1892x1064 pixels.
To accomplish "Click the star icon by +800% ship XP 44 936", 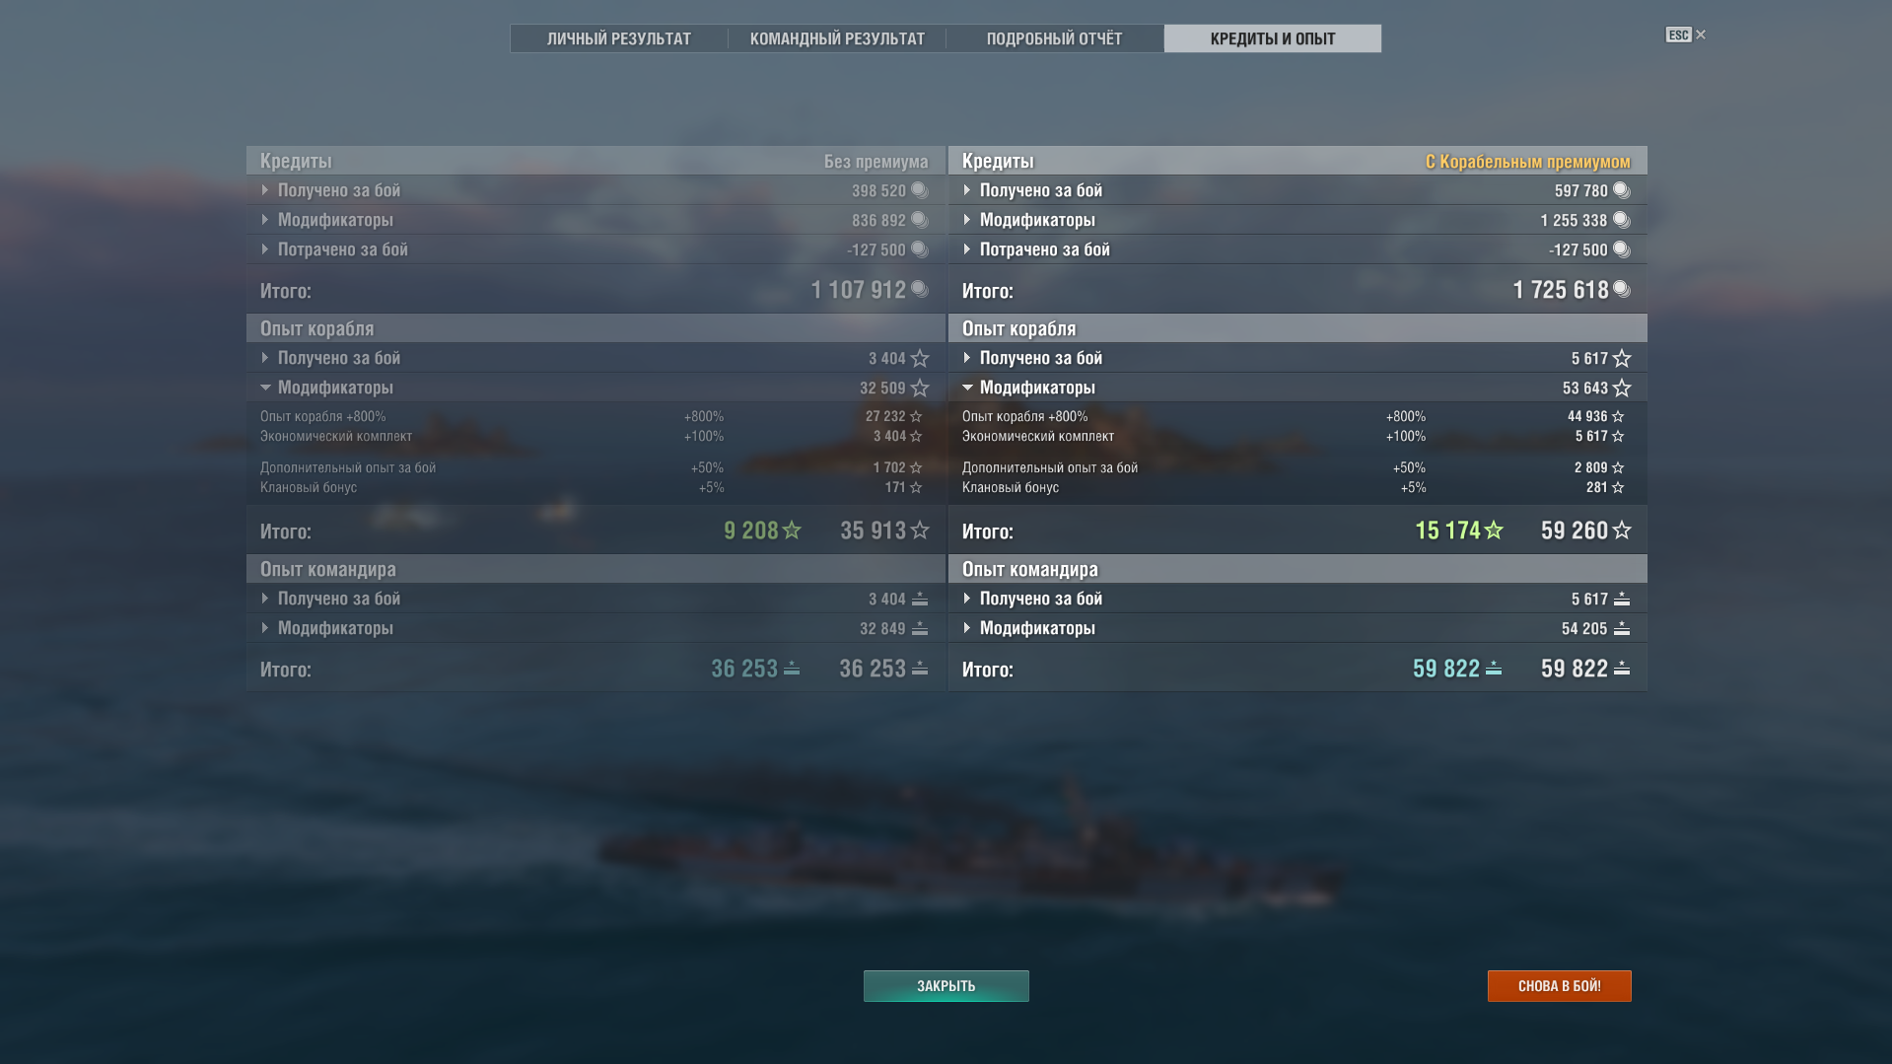I will pyautogui.click(x=1618, y=416).
